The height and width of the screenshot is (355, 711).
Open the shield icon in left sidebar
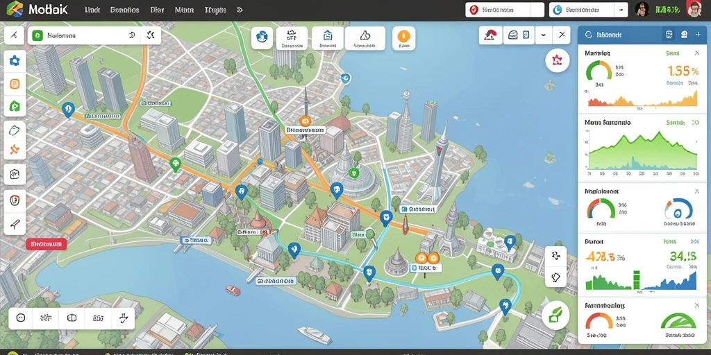tap(15, 199)
